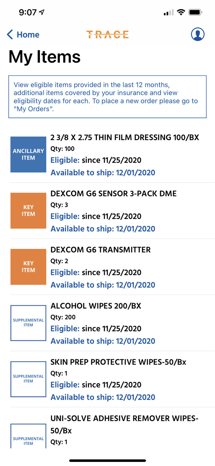Image resolution: width=215 pixels, height=466 pixels.
Task: Tap Key Item badge for Dexcom G6 Transmitter
Action: tap(28, 267)
